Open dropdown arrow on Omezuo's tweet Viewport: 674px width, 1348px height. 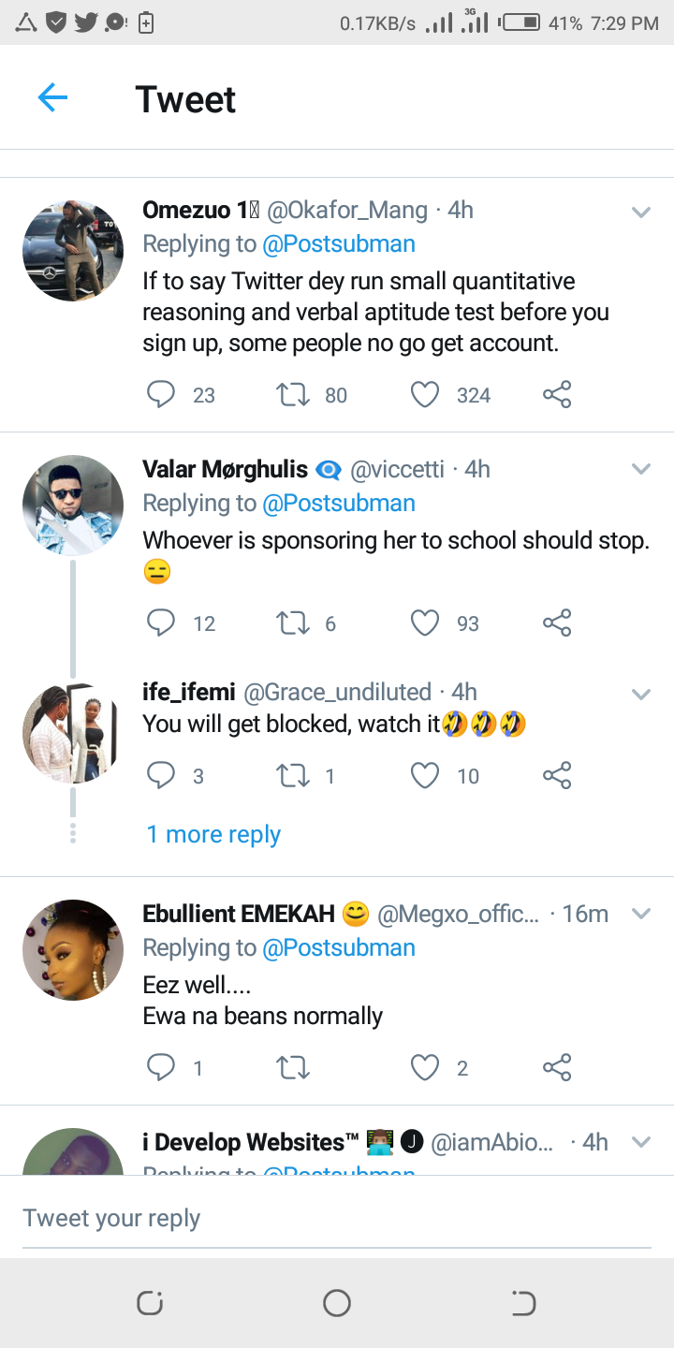641,212
